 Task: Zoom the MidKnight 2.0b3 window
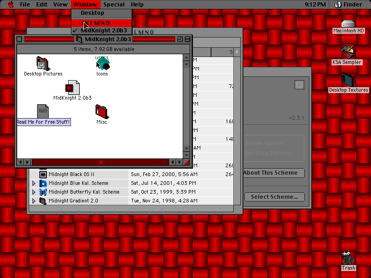[x=180, y=39]
